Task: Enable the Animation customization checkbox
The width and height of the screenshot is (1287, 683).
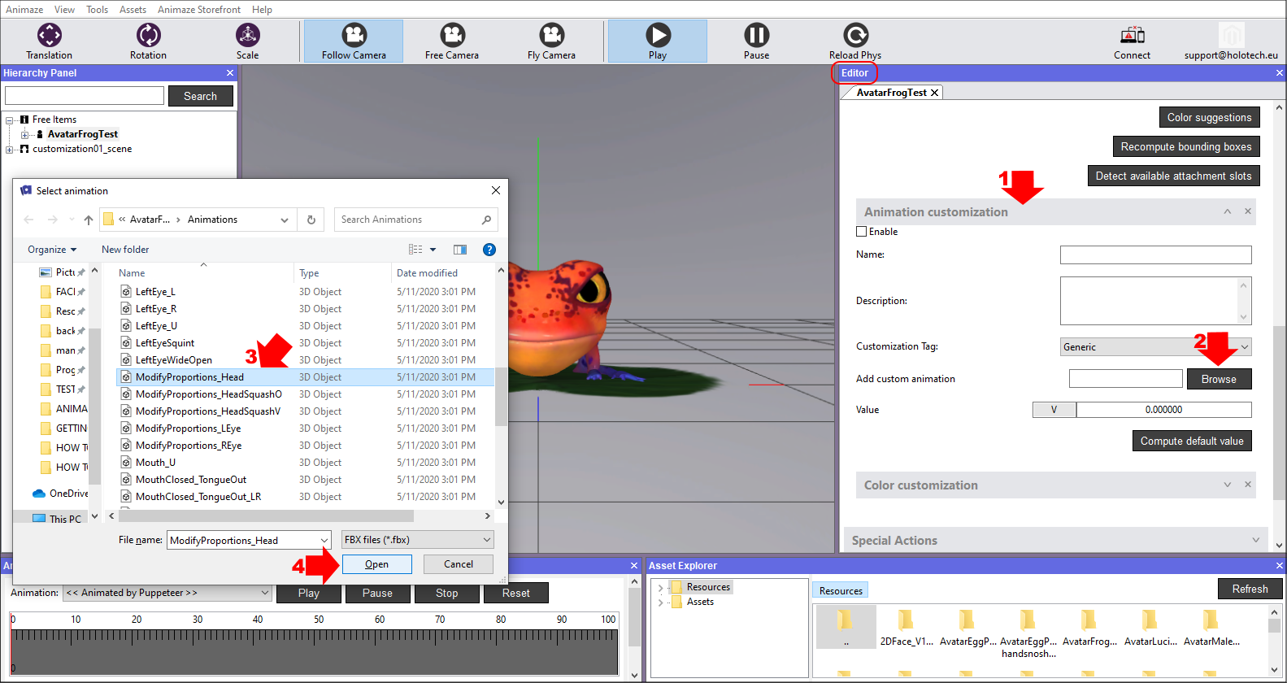Action: [862, 232]
